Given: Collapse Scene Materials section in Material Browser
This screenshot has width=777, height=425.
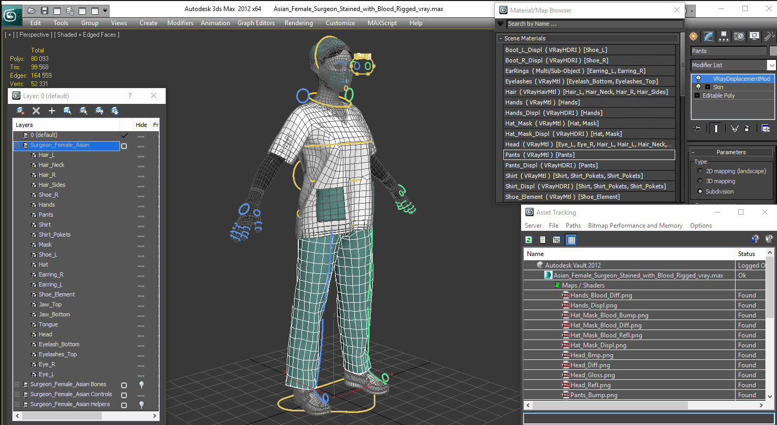Looking at the screenshot, I should [x=587, y=38].
